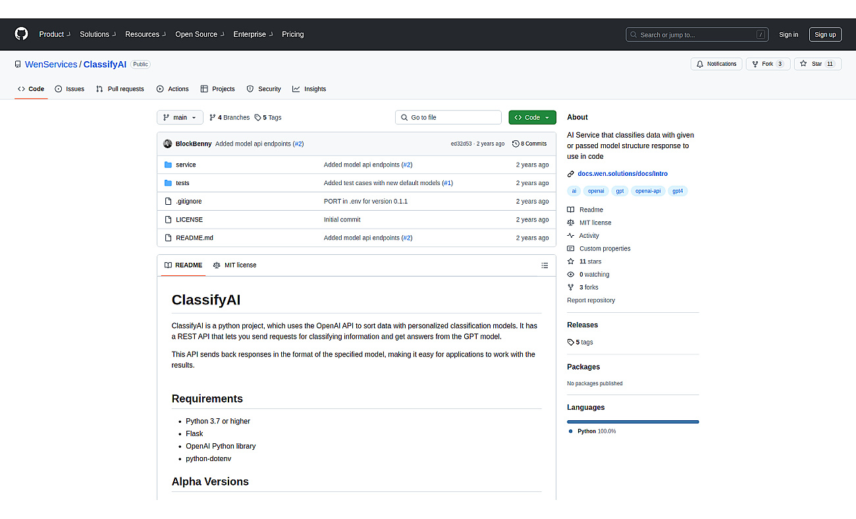The height and width of the screenshot is (519, 856).
Task: Expand the Product menu
Action: click(x=55, y=34)
